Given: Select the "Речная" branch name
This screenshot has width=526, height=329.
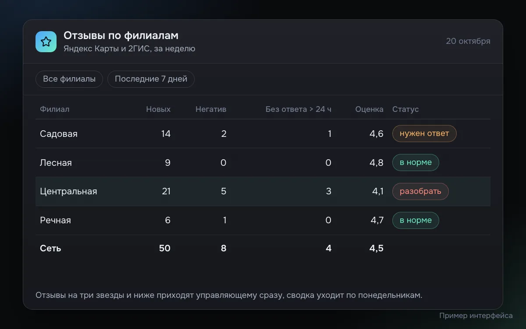Looking at the screenshot, I should tap(55, 221).
